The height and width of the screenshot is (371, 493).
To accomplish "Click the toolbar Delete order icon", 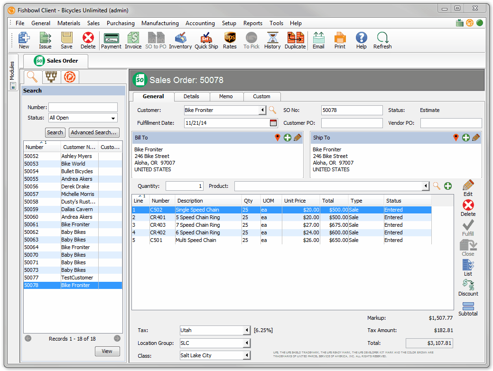I will pos(88,40).
